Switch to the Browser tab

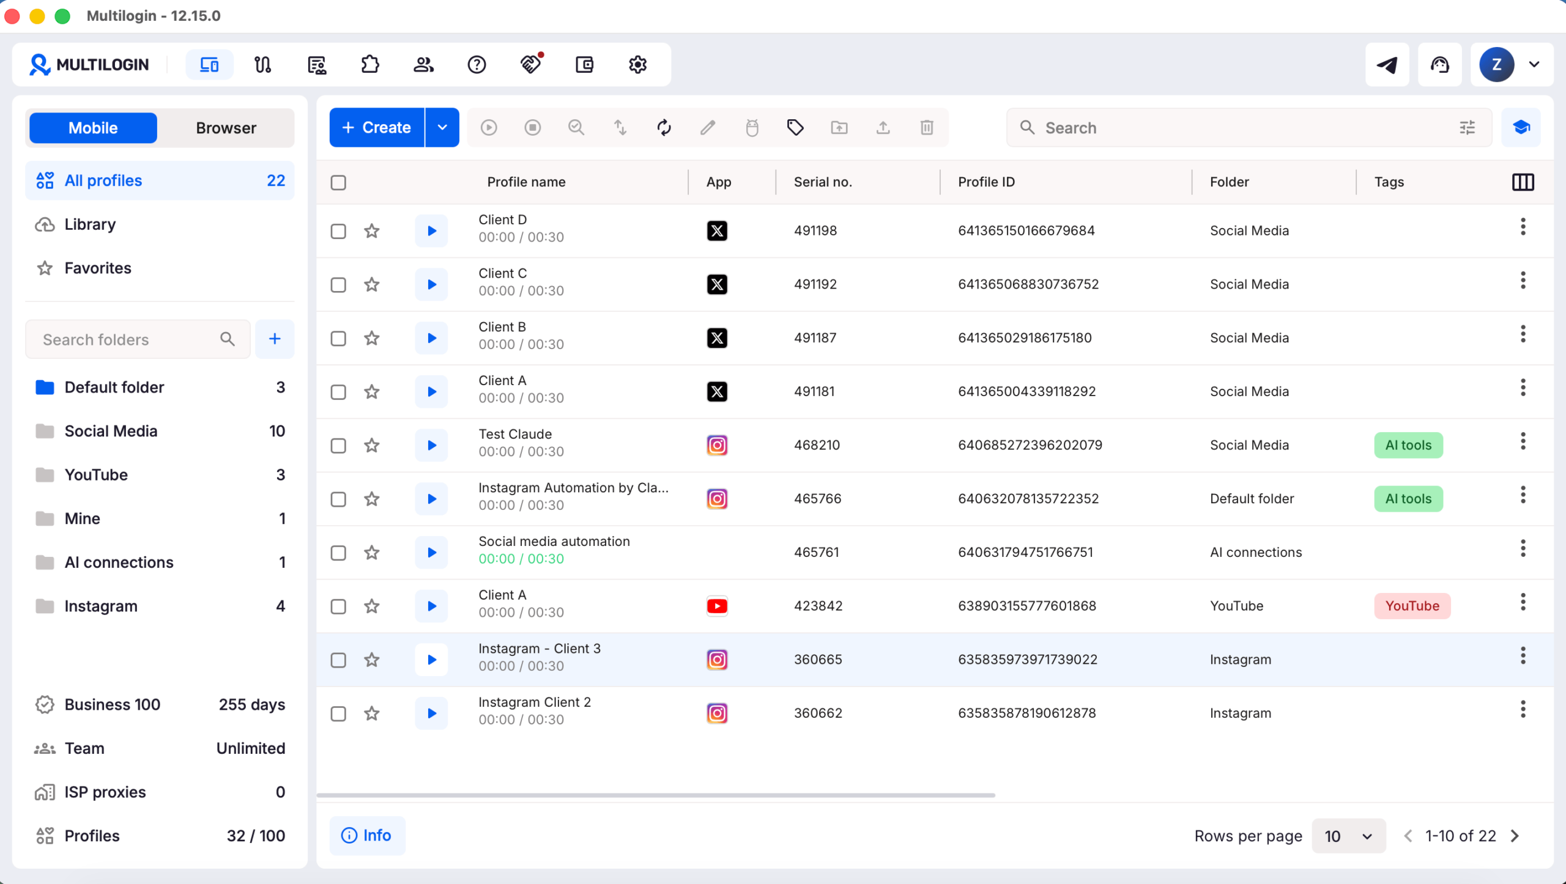click(x=226, y=128)
